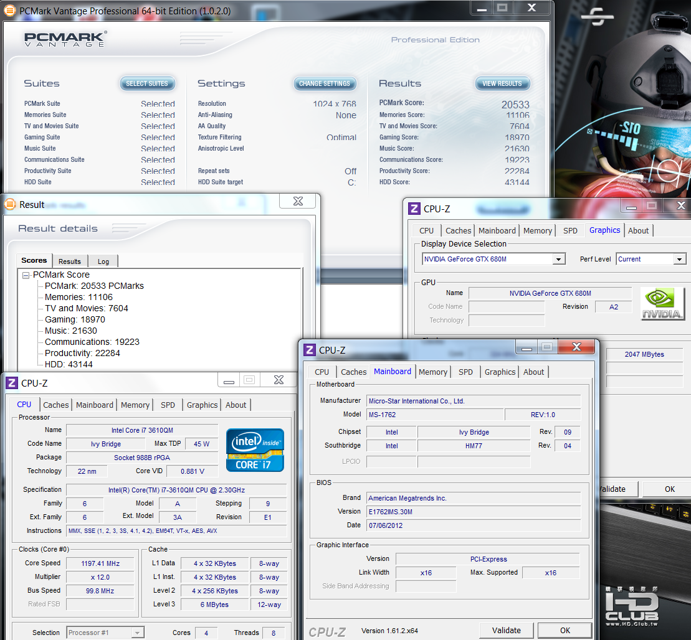Click the Instructions MMX, SSE field
691x640 pixels.
[176, 531]
